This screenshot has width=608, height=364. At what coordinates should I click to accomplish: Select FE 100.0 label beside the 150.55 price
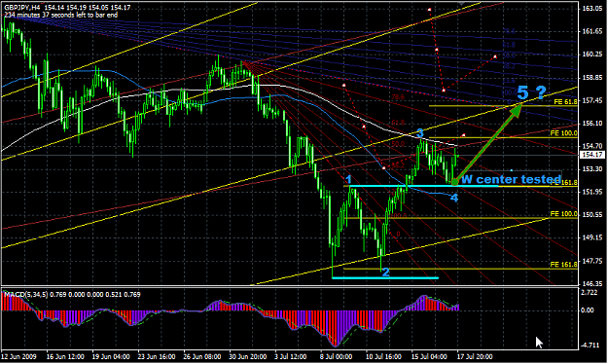[x=563, y=214]
